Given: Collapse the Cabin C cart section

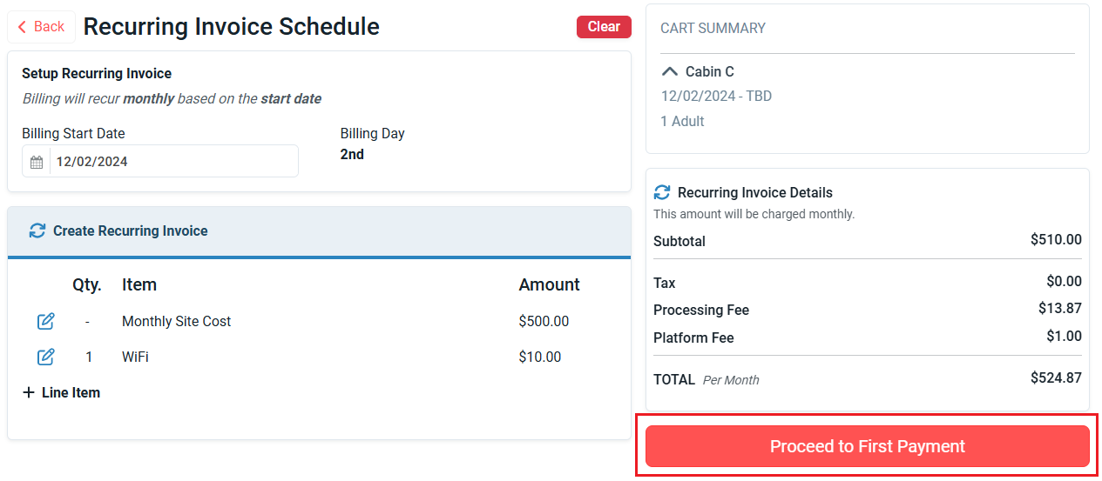Looking at the screenshot, I should (x=669, y=72).
